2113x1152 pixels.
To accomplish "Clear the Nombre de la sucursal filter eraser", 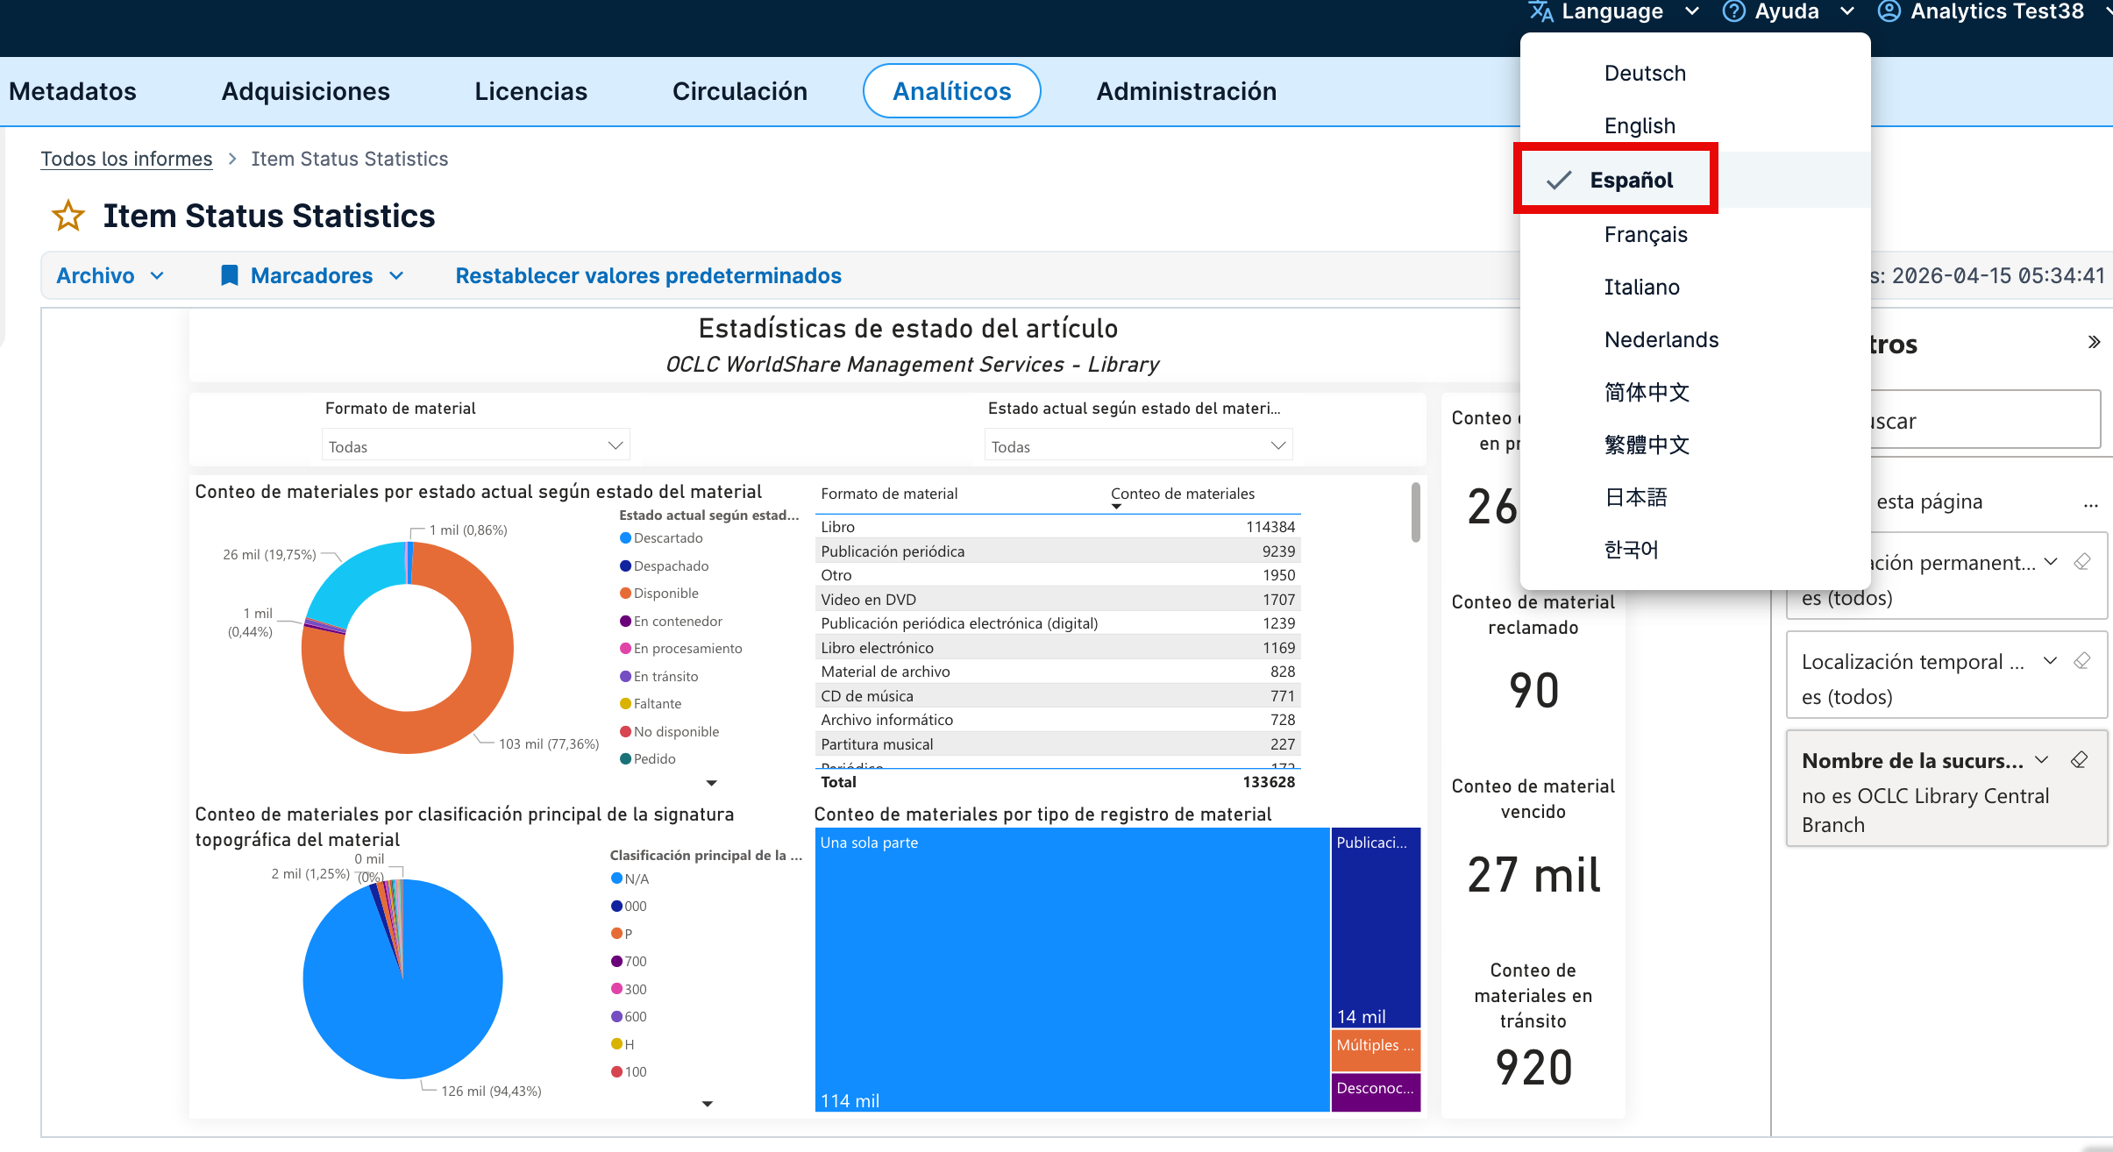I will (x=2079, y=760).
